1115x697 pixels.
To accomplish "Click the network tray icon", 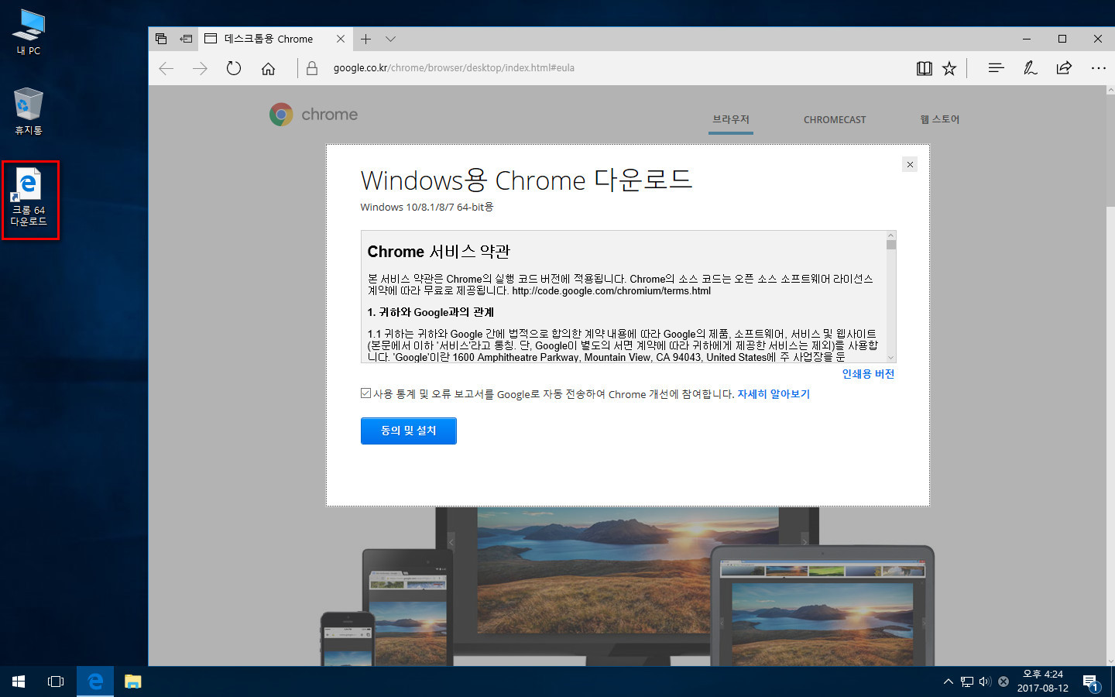I will pos(967,682).
